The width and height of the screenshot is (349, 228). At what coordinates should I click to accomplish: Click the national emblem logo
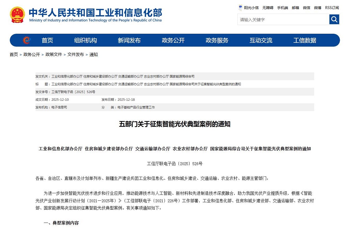tap(17, 14)
